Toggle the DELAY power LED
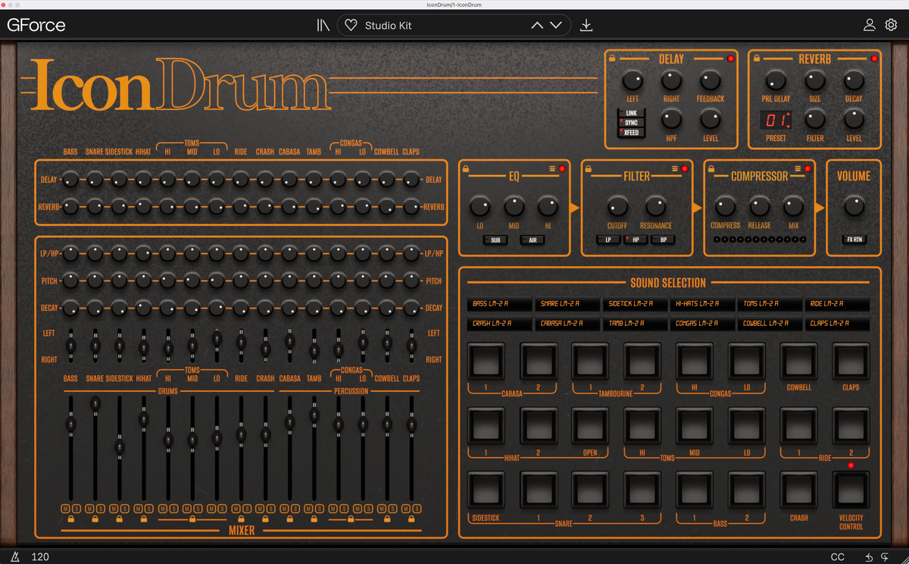909x564 pixels. point(731,58)
